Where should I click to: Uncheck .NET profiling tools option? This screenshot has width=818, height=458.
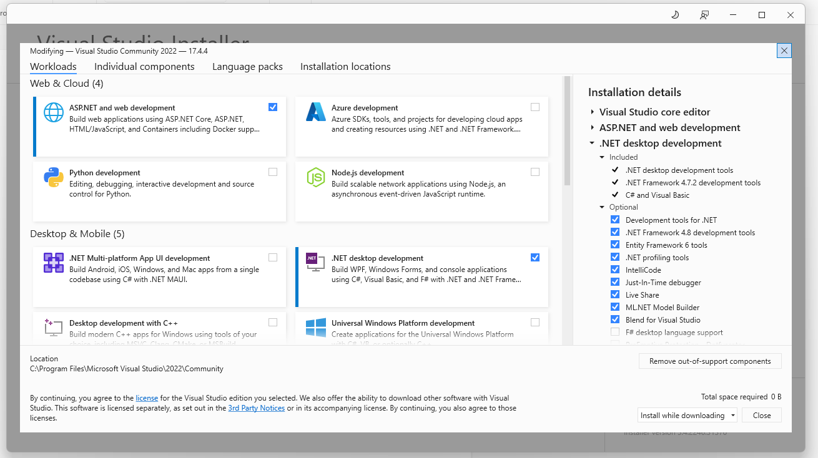coord(615,257)
